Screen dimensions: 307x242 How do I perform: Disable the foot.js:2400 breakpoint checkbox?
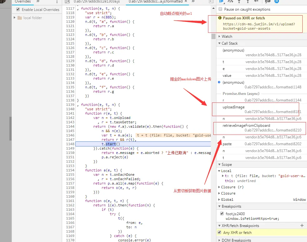(222, 214)
